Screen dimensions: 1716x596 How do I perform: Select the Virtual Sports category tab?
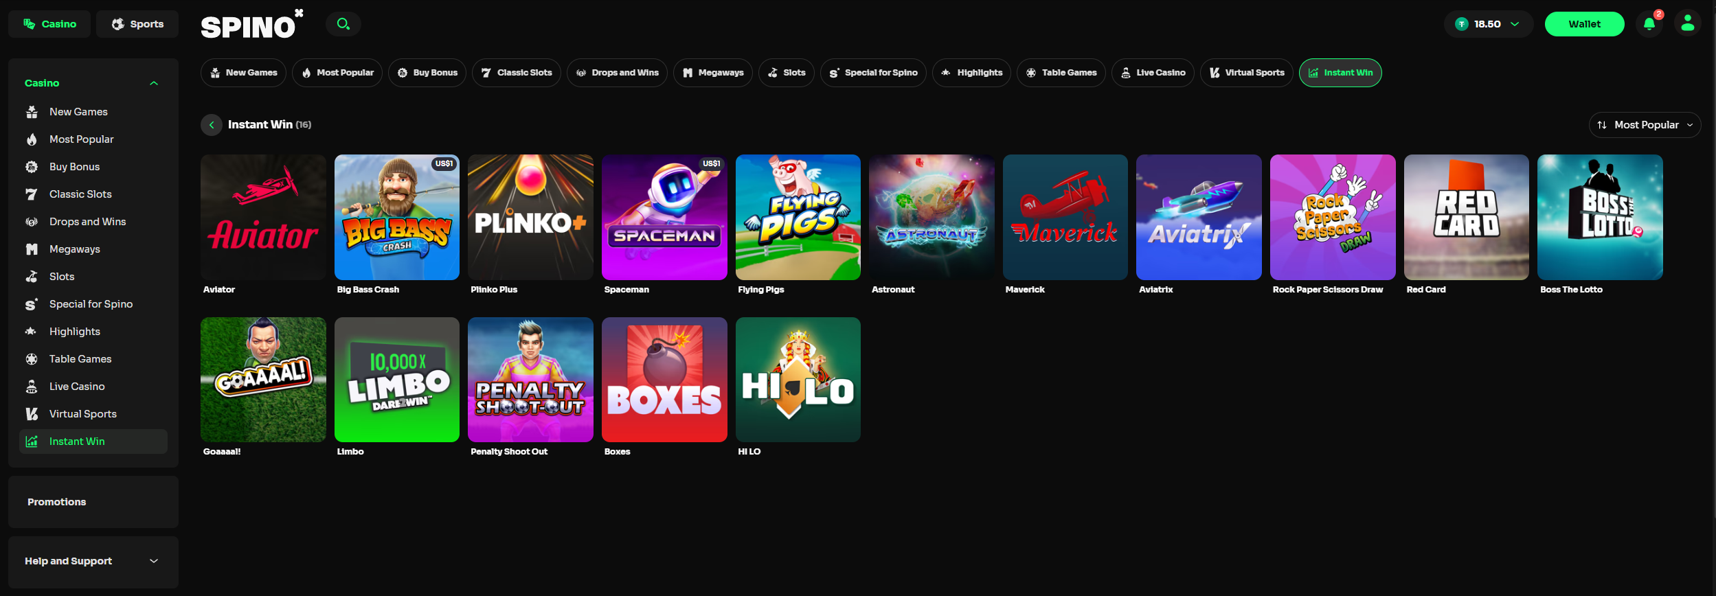1247,73
